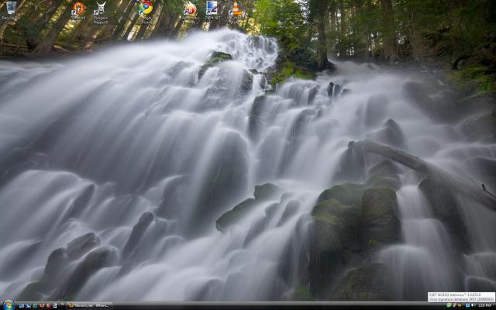Launch the VLC media player shortcut

(x=236, y=12)
